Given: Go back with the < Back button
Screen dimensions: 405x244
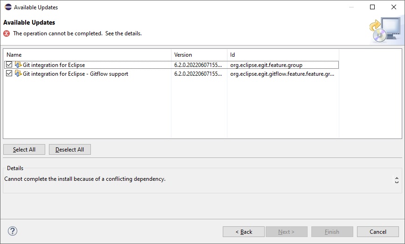Looking at the screenshot, I should 244,231.
